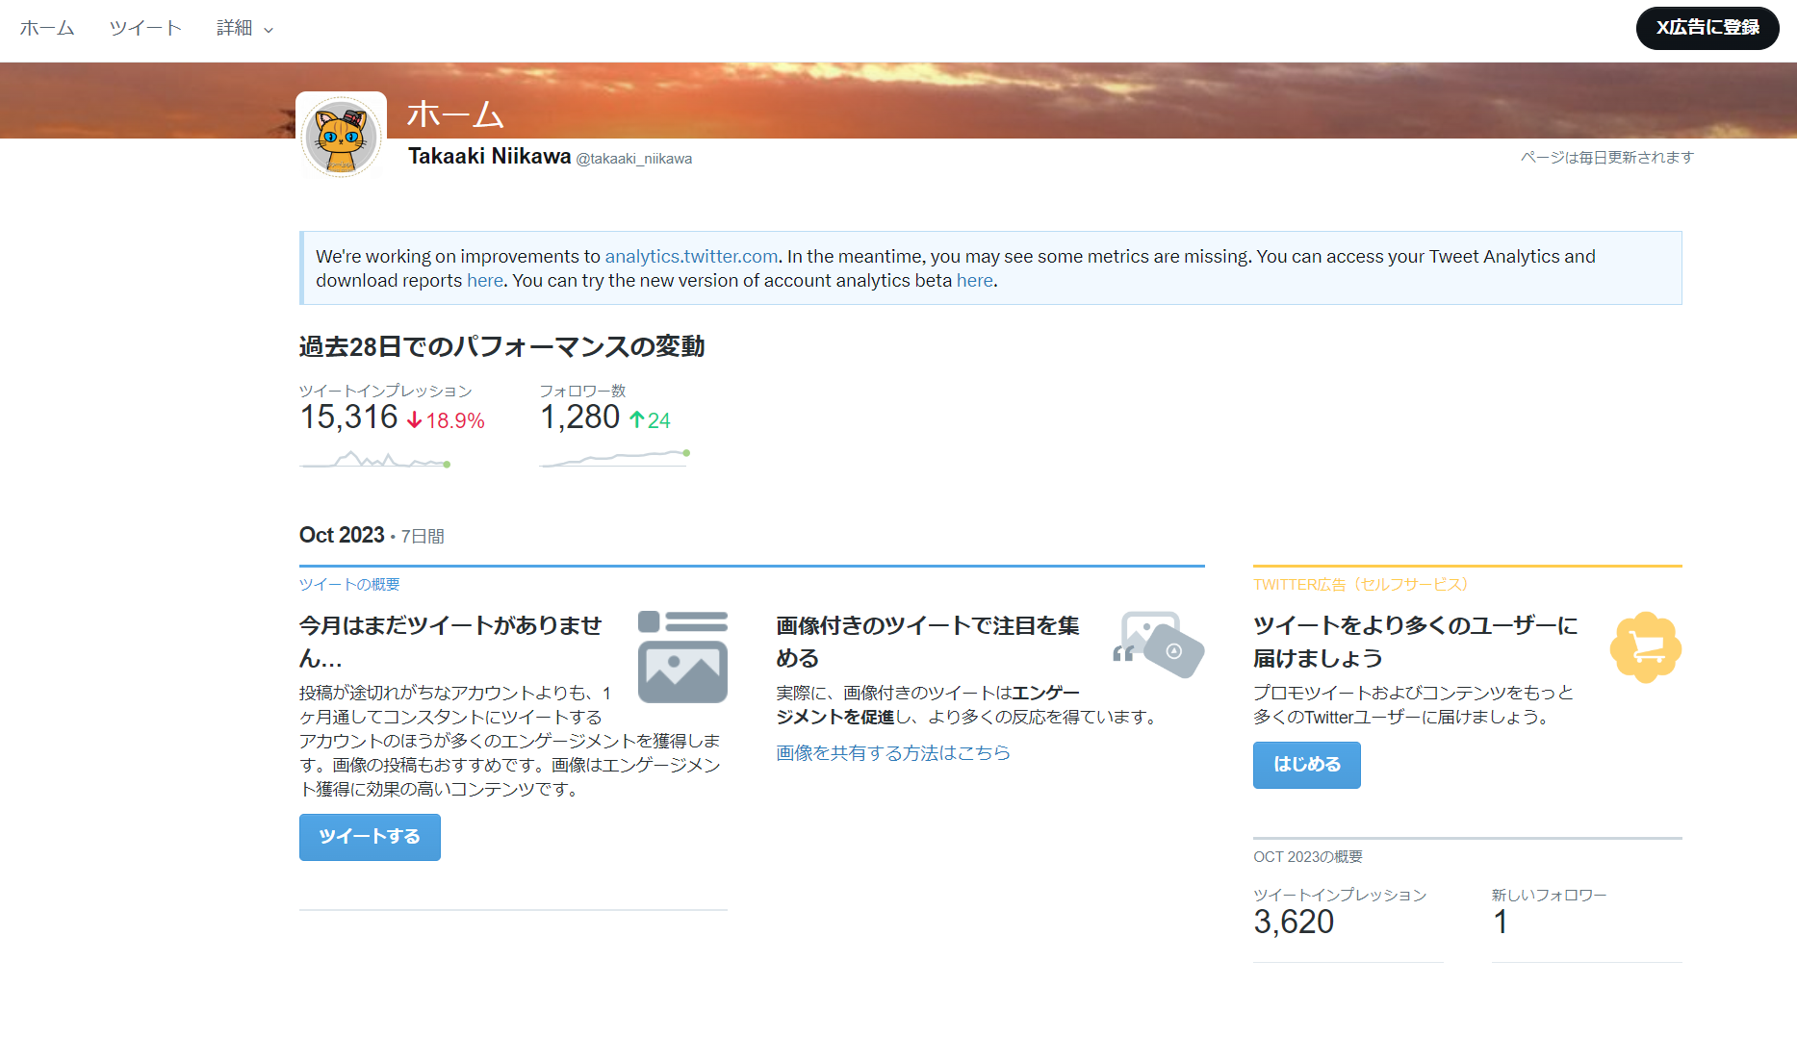
Task: Switch to the ツイート tab
Action: click(x=144, y=28)
